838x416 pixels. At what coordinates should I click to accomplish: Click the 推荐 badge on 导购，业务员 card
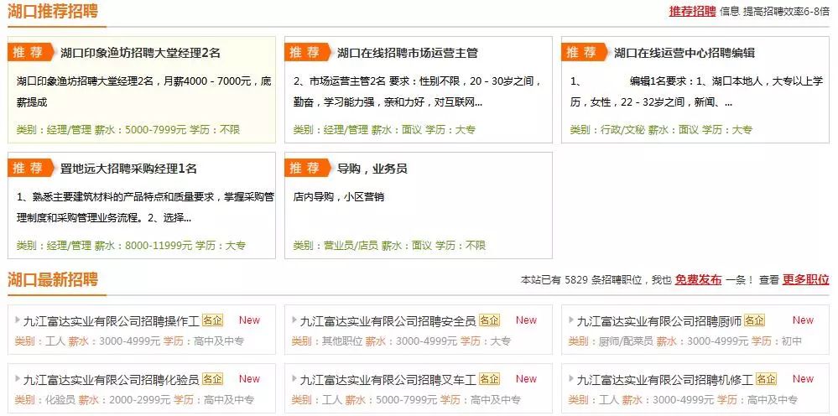click(308, 168)
